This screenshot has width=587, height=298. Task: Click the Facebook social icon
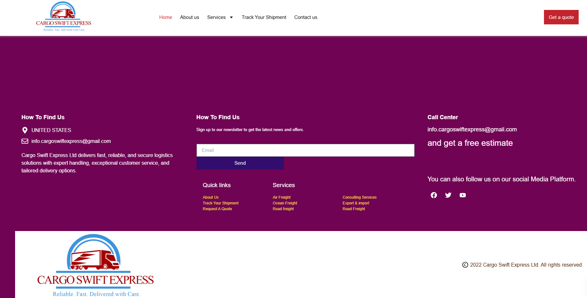[434, 195]
